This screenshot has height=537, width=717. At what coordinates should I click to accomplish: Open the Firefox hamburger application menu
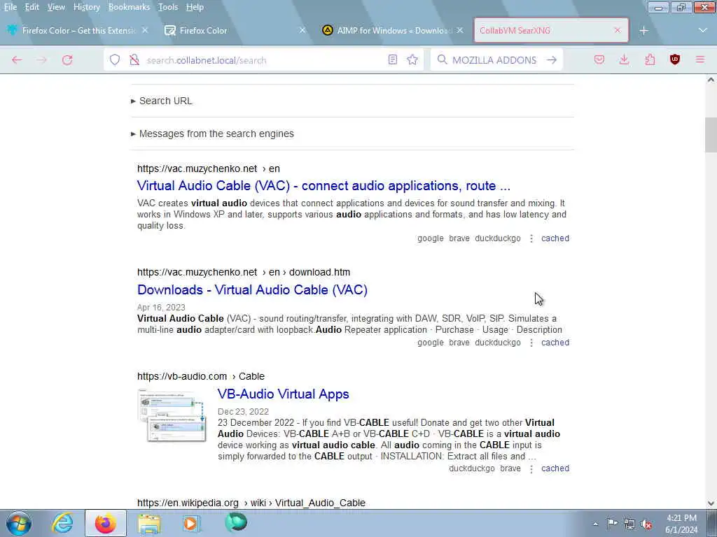click(x=700, y=60)
